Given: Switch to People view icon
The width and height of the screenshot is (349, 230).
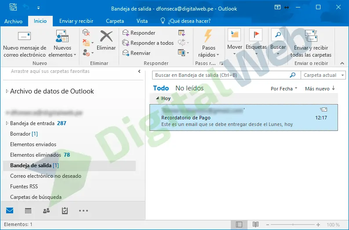Looking at the screenshot, I should point(46,210).
